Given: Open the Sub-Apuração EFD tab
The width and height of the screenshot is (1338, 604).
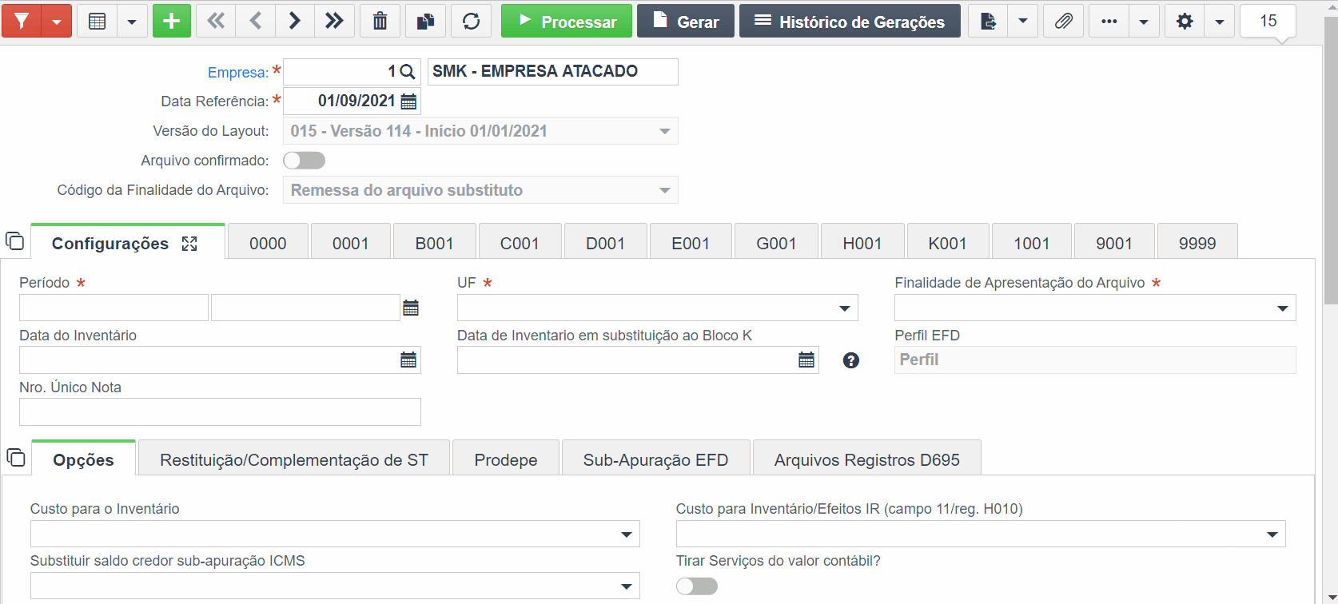Looking at the screenshot, I should 656,459.
